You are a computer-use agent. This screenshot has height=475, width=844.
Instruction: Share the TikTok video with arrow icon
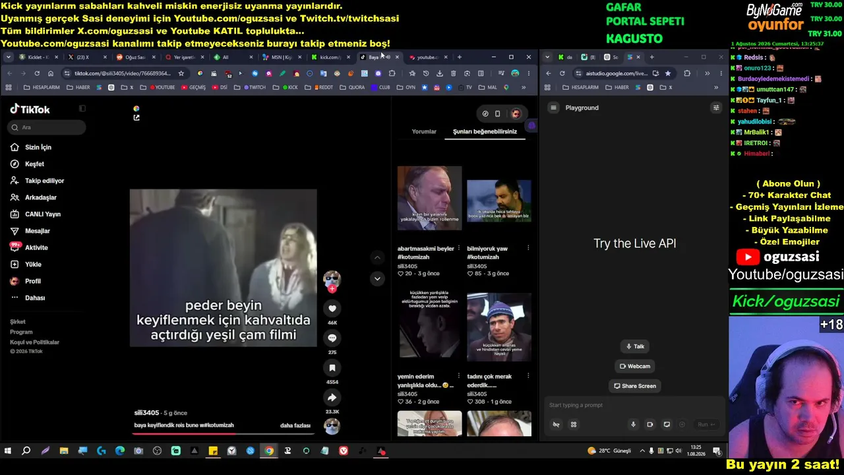click(x=332, y=397)
